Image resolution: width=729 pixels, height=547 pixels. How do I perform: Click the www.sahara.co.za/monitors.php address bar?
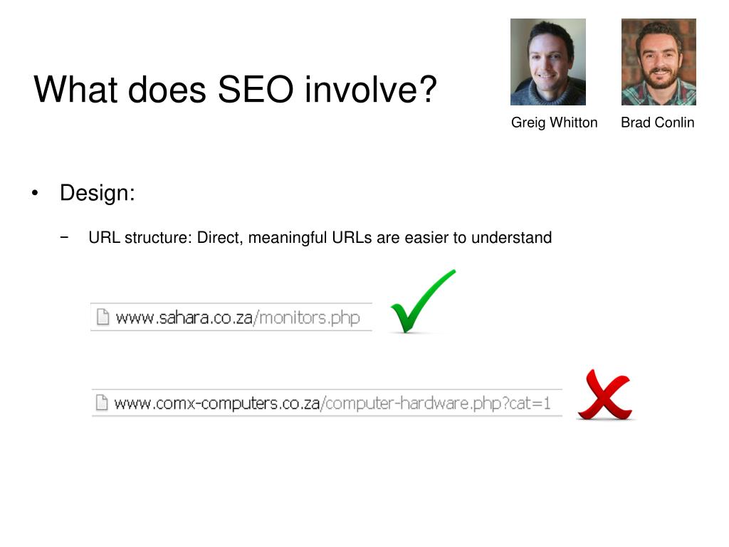231,317
